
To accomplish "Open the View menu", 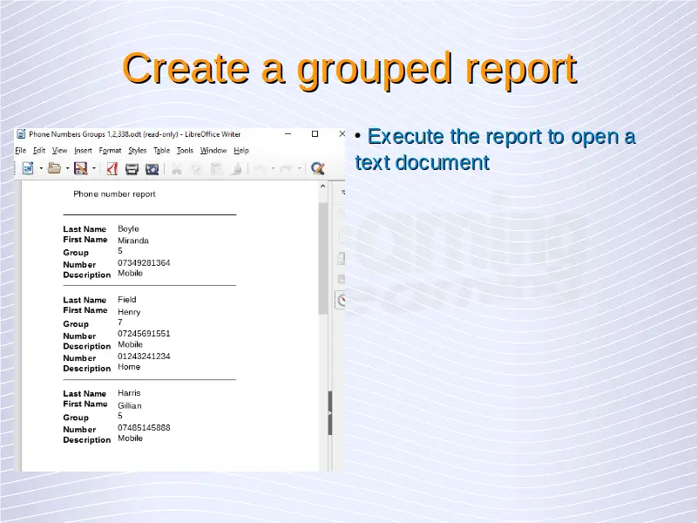I will pyautogui.click(x=59, y=150).
